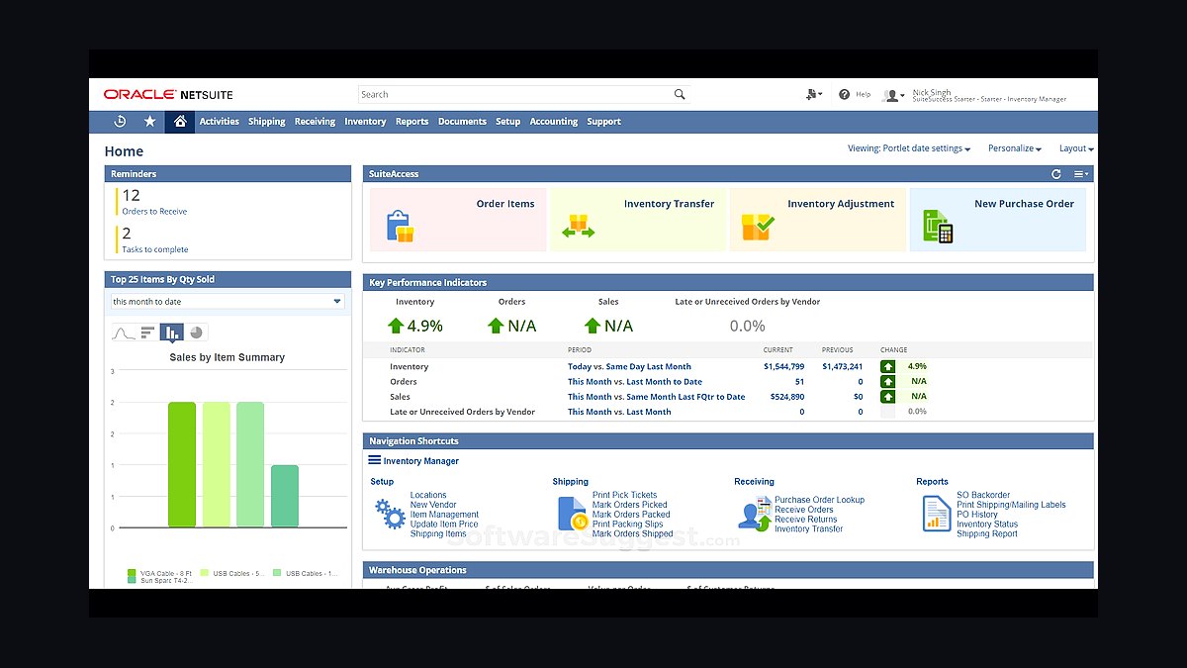The width and height of the screenshot is (1187, 668).
Task: Click the $1,544,799 current inventory value
Action: point(783,366)
